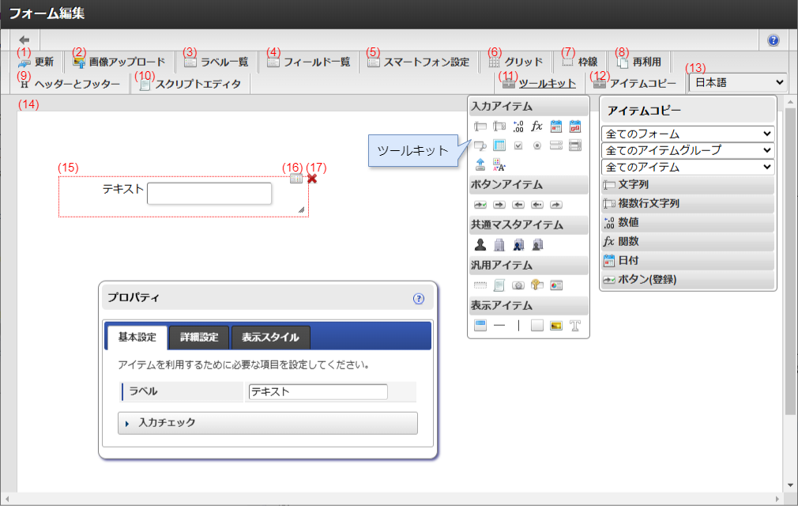The width and height of the screenshot is (798, 506).
Task: Select the list search (magnifier) toolkit icon
Action: (480, 145)
